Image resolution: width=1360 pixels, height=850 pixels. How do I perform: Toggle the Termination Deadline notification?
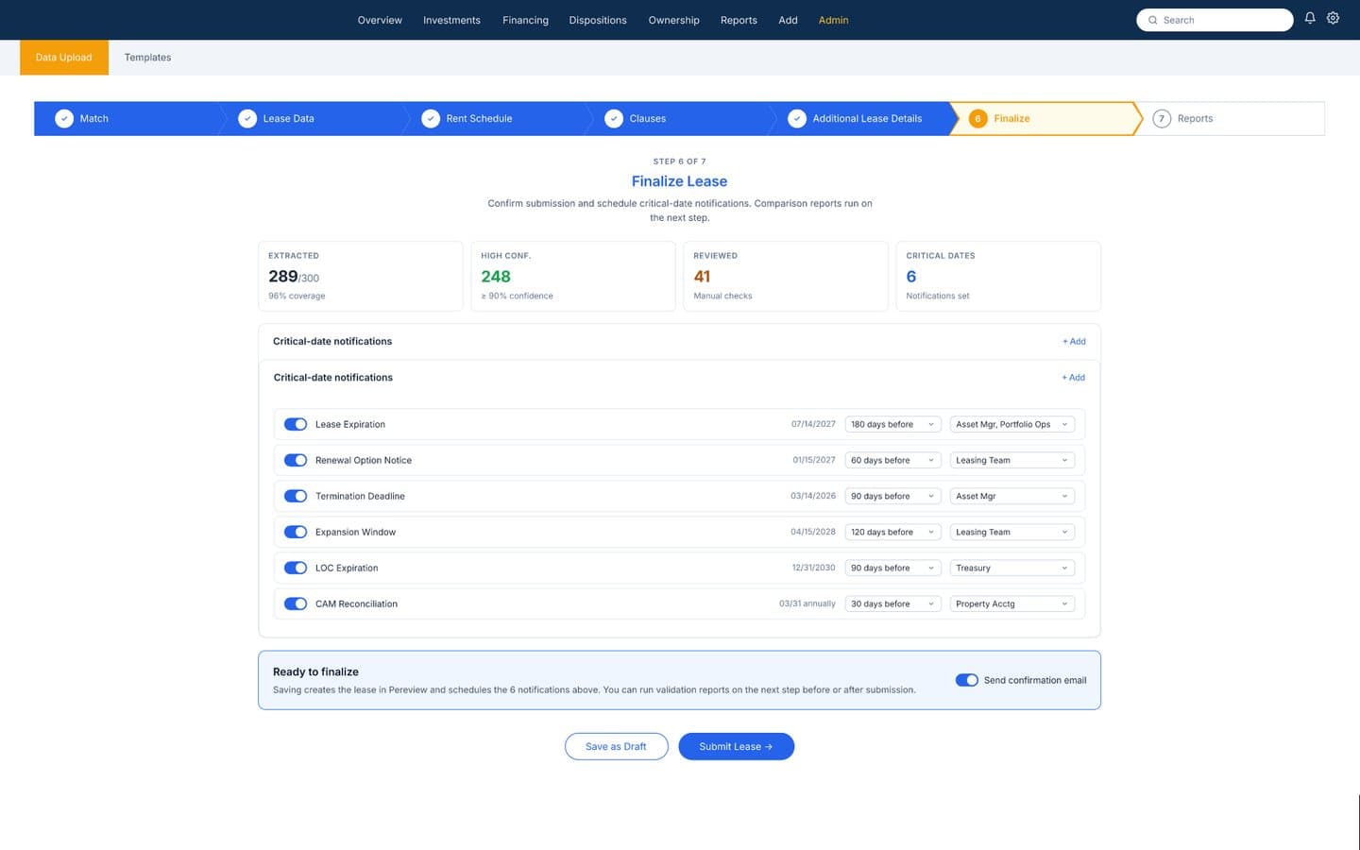click(x=296, y=497)
